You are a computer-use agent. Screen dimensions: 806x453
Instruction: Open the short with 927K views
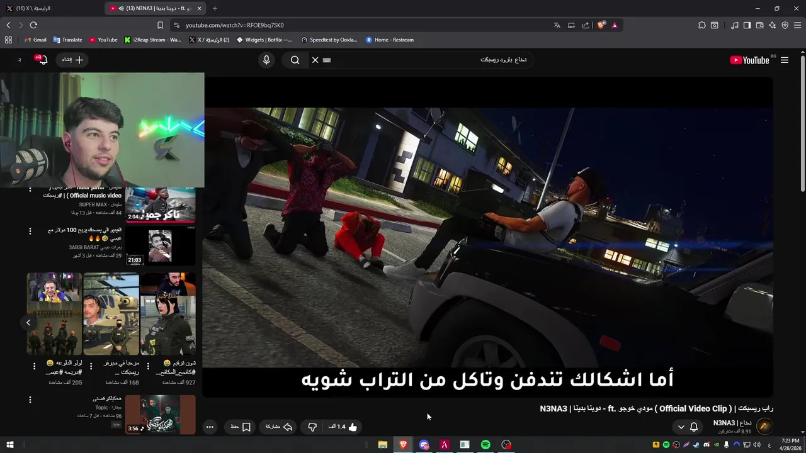pos(168,314)
